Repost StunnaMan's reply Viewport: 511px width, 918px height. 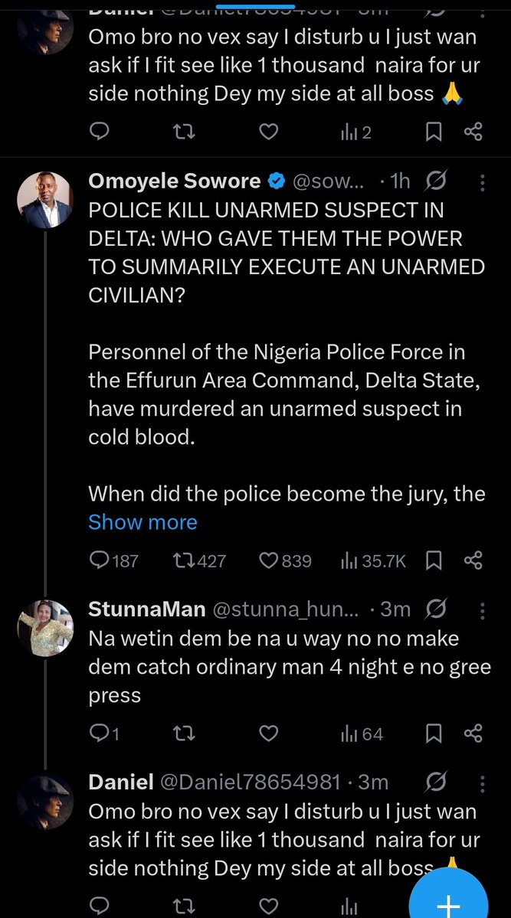[184, 734]
